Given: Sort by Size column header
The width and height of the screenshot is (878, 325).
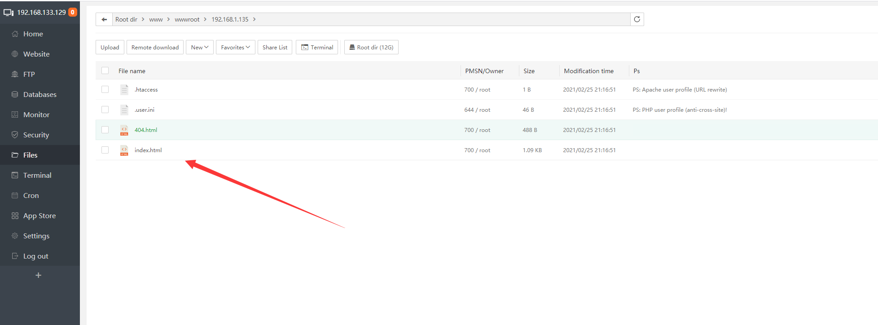Looking at the screenshot, I should click(529, 71).
